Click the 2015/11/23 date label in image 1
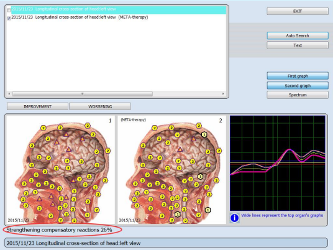This screenshot has height=250, width=333. click(19, 220)
